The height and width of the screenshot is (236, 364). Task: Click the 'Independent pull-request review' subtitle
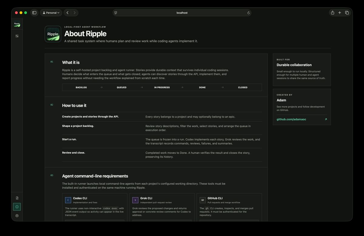pyautogui.click(x=156, y=202)
